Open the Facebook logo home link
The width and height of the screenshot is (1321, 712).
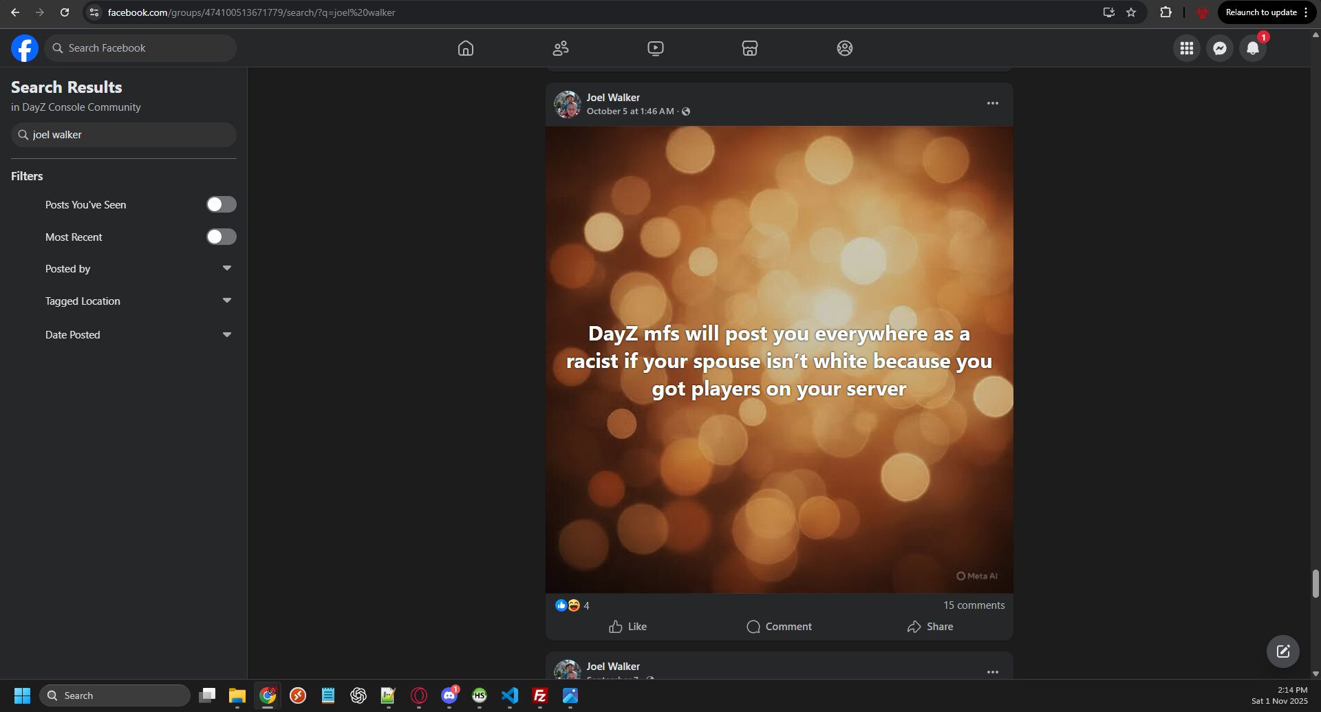point(25,48)
